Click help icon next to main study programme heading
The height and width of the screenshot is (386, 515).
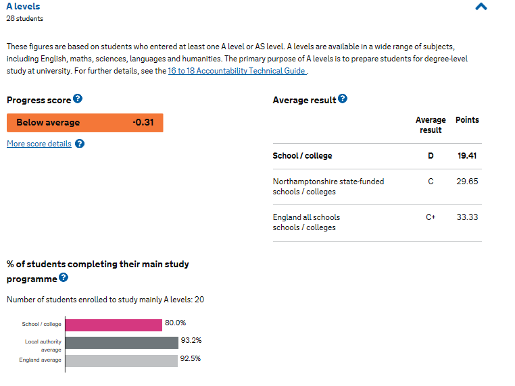coord(64,277)
